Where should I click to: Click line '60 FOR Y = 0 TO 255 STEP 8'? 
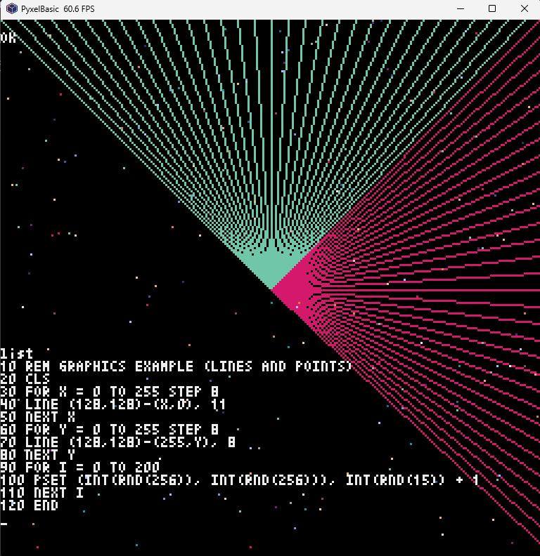click(109, 430)
